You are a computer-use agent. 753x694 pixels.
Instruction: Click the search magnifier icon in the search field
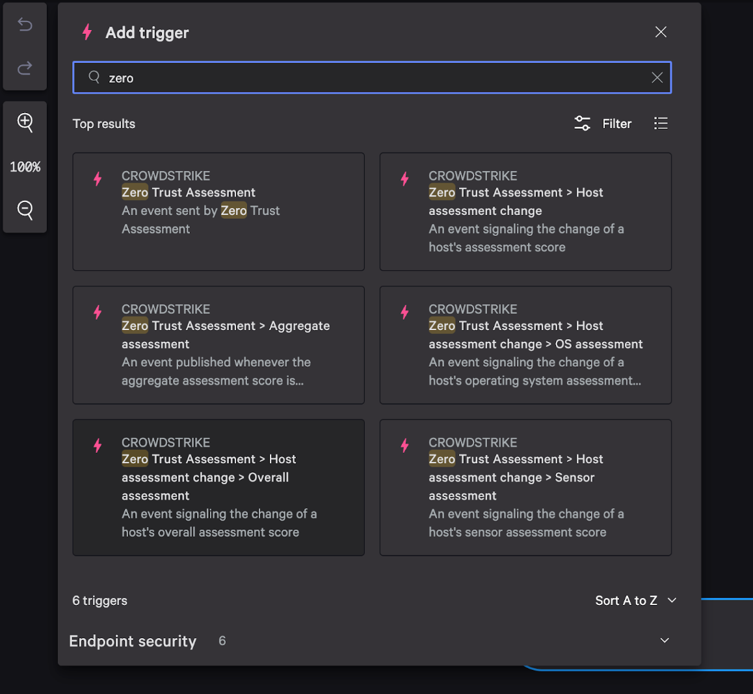click(x=94, y=77)
